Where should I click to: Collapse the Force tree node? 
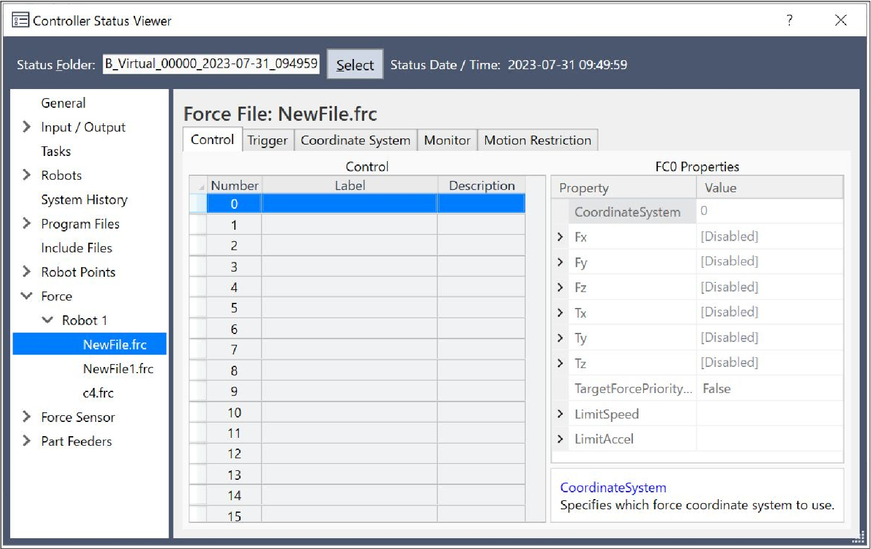pos(27,296)
